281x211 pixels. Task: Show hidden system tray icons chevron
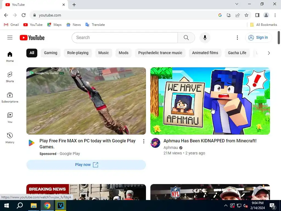(226, 206)
